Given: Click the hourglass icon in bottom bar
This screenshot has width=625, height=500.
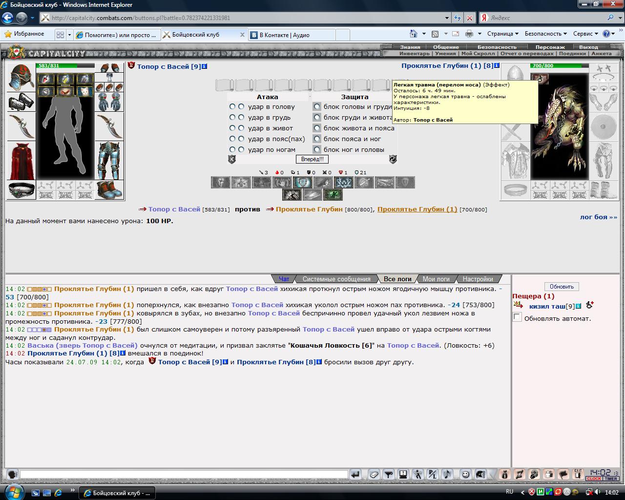Looking at the screenshot, I should click(520, 474).
